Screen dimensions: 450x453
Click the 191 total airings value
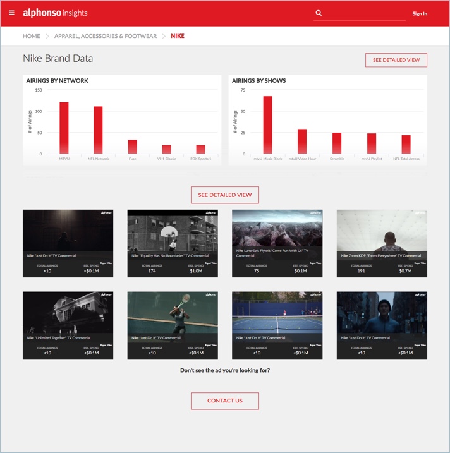[361, 271]
